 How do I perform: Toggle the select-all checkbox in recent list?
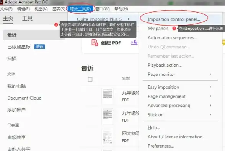point(90,79)
